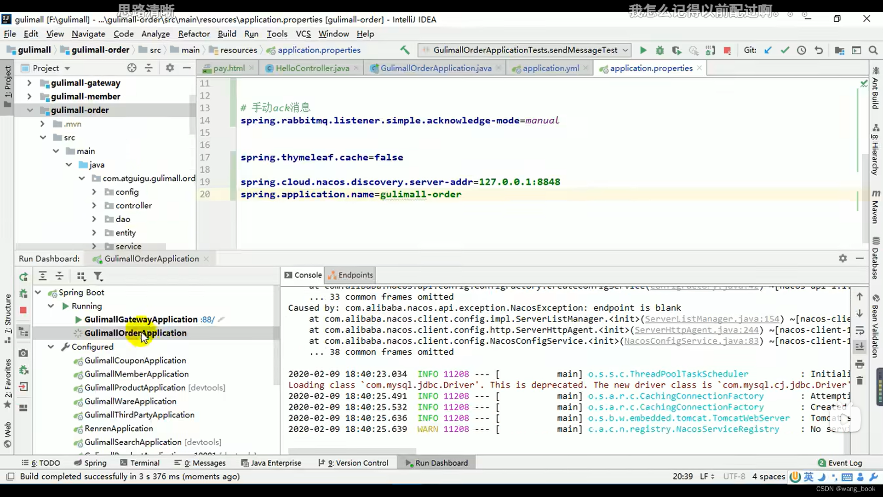Clear console with trash icon
This screenshot has height=497, width=883.
(860, 381)
